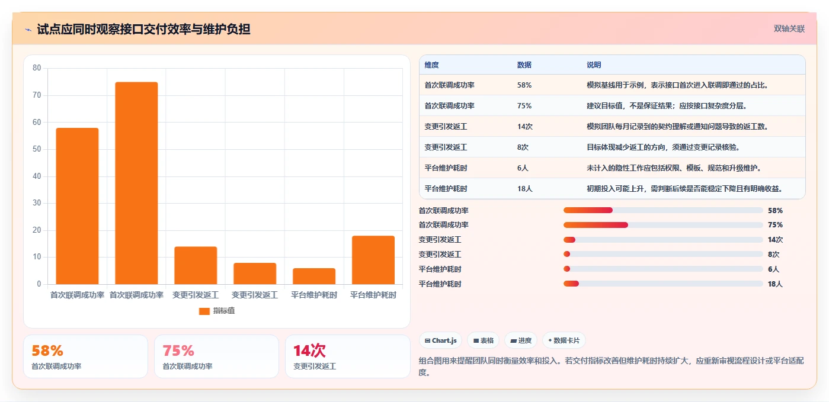
Task: Open the 14次 变更引发返工 data card
Action: [x=348, y=356]
